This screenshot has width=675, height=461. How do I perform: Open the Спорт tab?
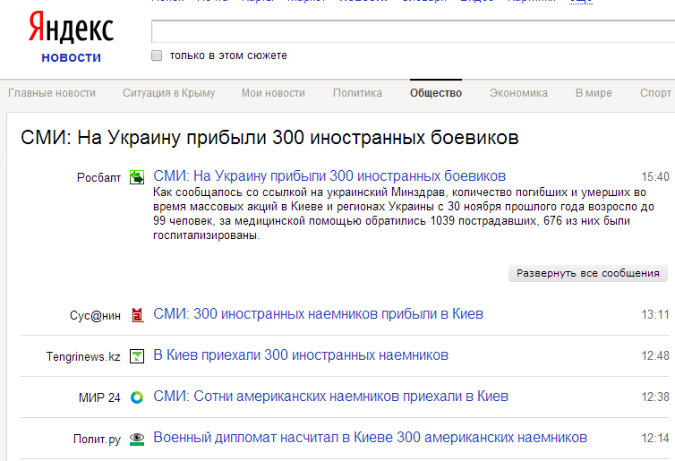click(x=655, y=93)
